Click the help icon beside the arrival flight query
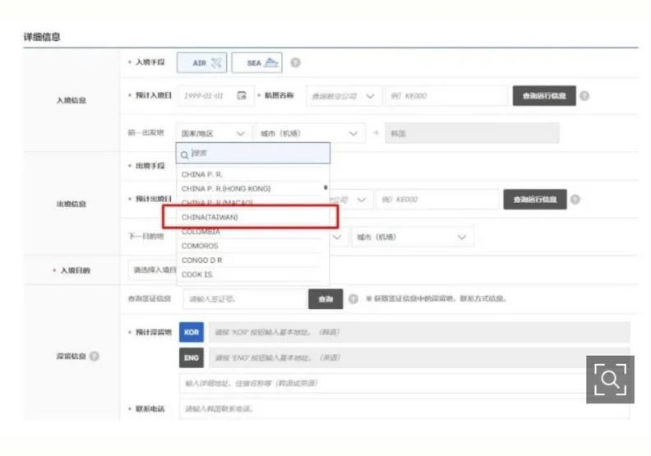Image resolution: width=651 pixels, height=456 pixels. (584, 96)
